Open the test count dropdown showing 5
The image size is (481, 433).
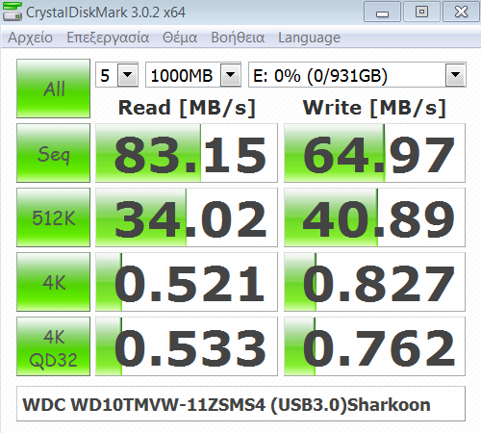[116, 75]
